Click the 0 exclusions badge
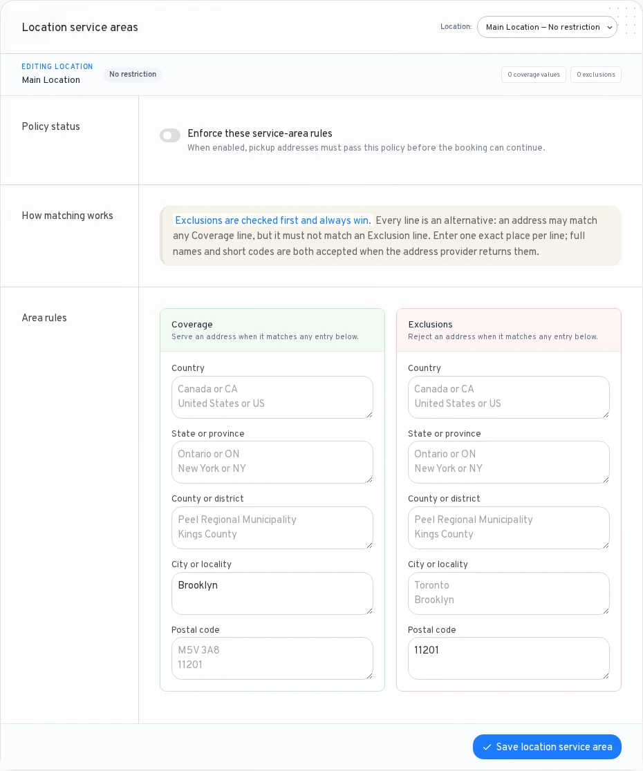643x771 pixels. 596,75
